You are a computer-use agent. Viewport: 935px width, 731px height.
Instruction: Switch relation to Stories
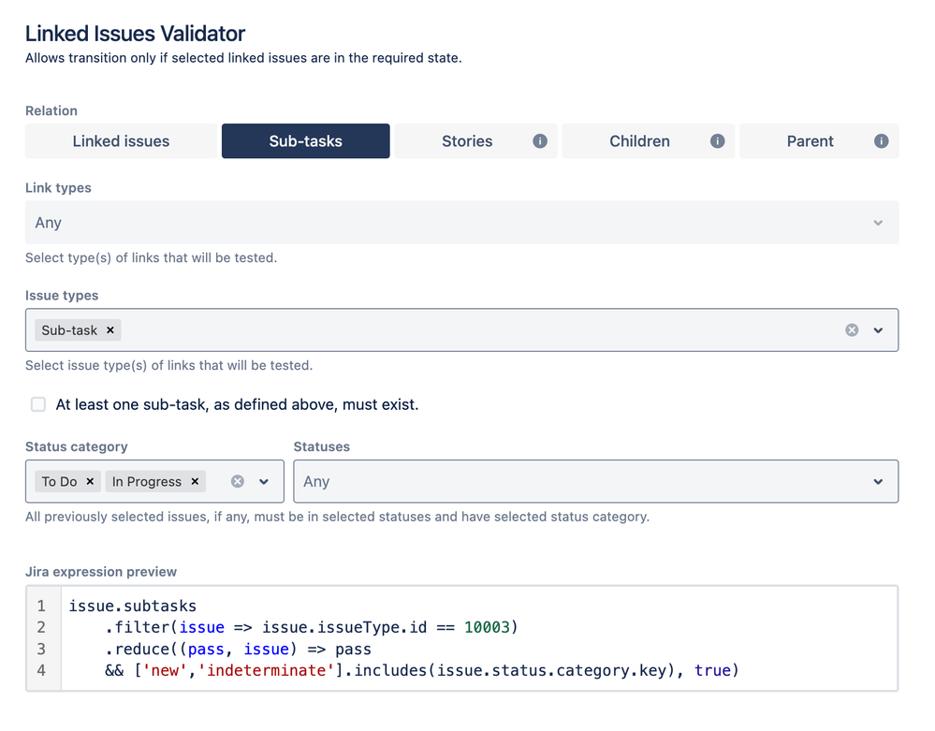[x=468, y=140]
